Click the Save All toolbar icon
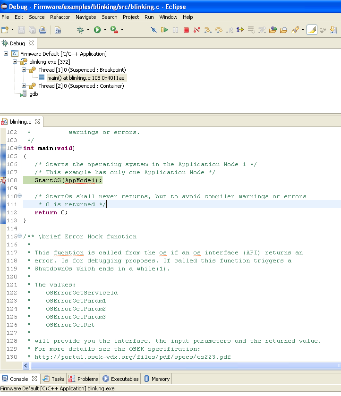Image resolution: width=341 pixels, height=396 pixels. [x=32, y=30]
